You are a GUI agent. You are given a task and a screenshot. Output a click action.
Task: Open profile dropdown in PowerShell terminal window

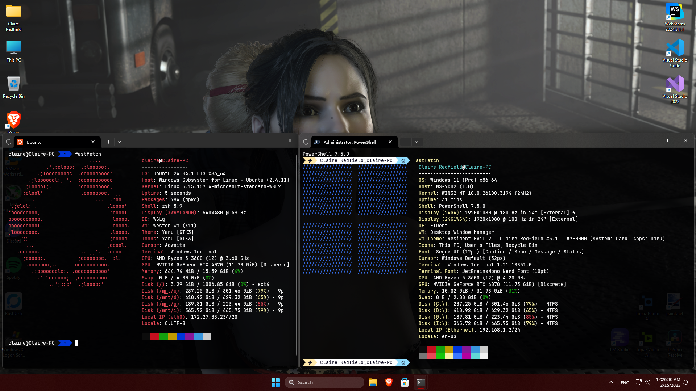click(417, 142)
